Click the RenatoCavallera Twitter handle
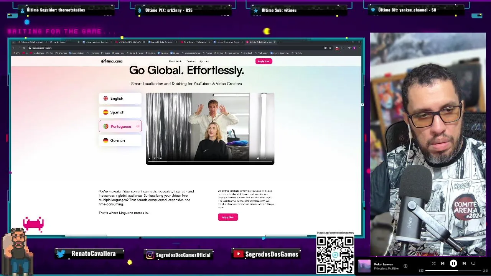491x276 pixels. [94, 254]
